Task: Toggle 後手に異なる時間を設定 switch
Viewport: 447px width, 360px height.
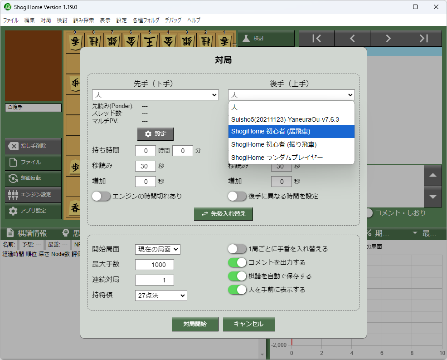Action: click(x=237, y=197)
